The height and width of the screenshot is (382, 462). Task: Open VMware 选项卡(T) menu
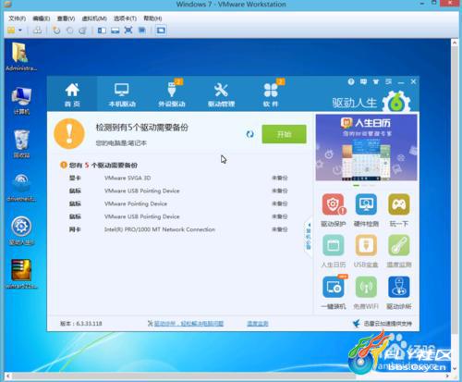click(x=125, y=18)
